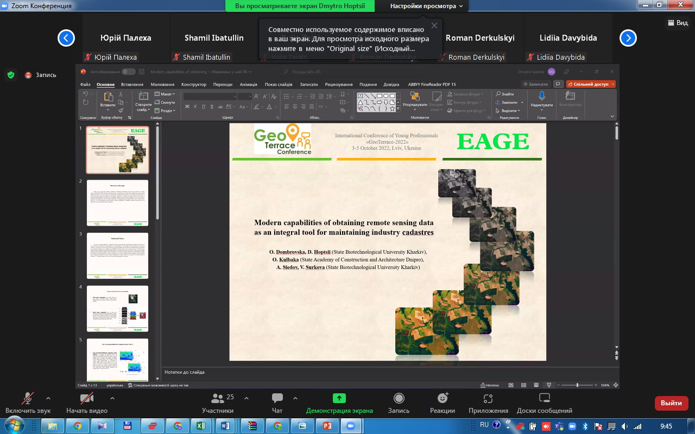695x434 pixels.
Task: Click the undo arrow in Скасувати group
Action: (x=85, y=94)
